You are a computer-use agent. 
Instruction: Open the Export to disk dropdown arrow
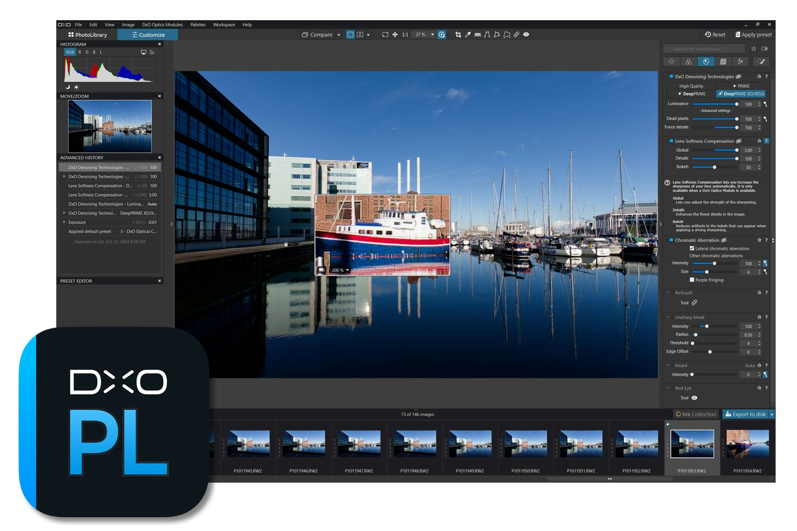pyautogui.click(x=771, y=414)
